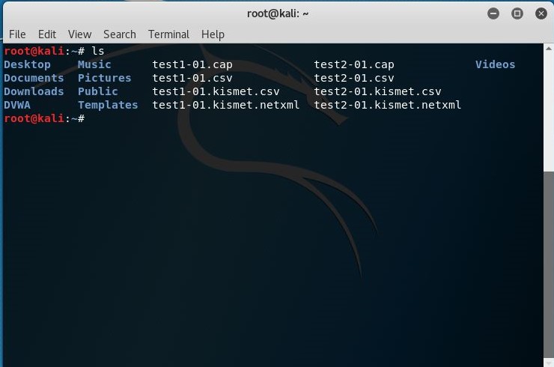Click the test1-01.csv file name
The image size is (554, 367).
point(192,78)
